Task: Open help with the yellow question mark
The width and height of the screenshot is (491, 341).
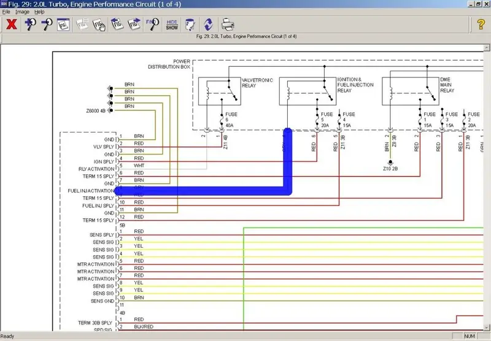Action: tap(481, 24)
